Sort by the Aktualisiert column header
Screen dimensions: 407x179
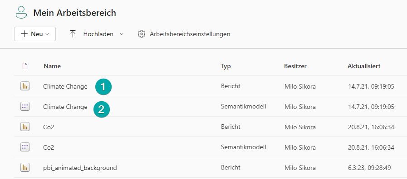pyautogui.click(x=364, y=66)
